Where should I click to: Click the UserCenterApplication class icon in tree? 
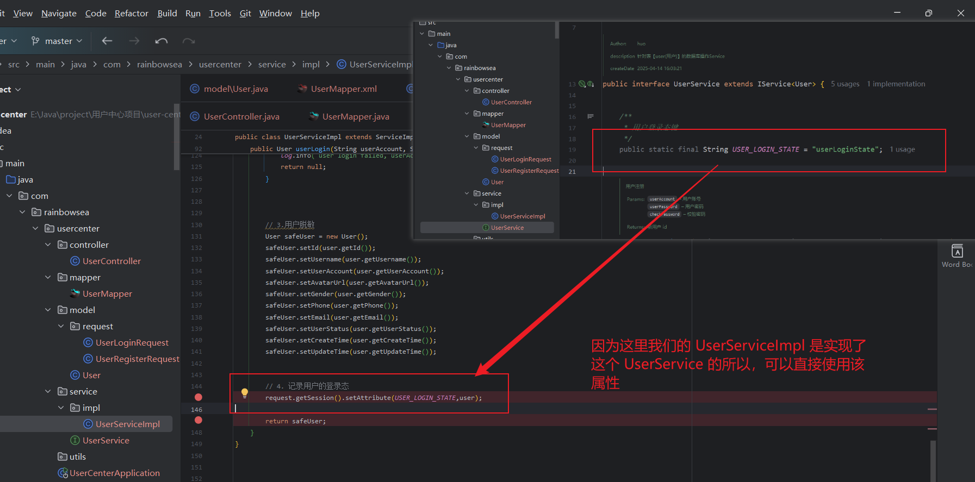pos(63,473)
